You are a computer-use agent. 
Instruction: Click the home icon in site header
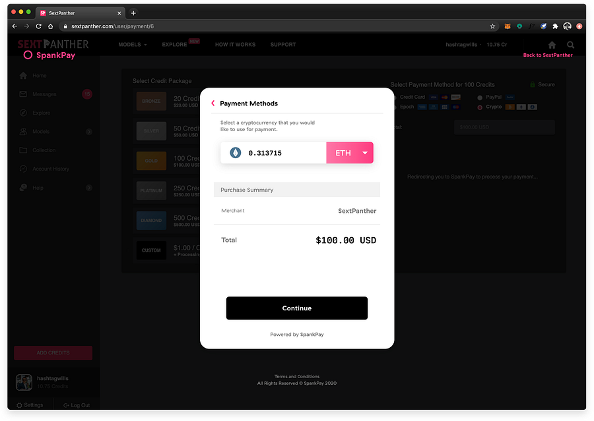point(552,45)
